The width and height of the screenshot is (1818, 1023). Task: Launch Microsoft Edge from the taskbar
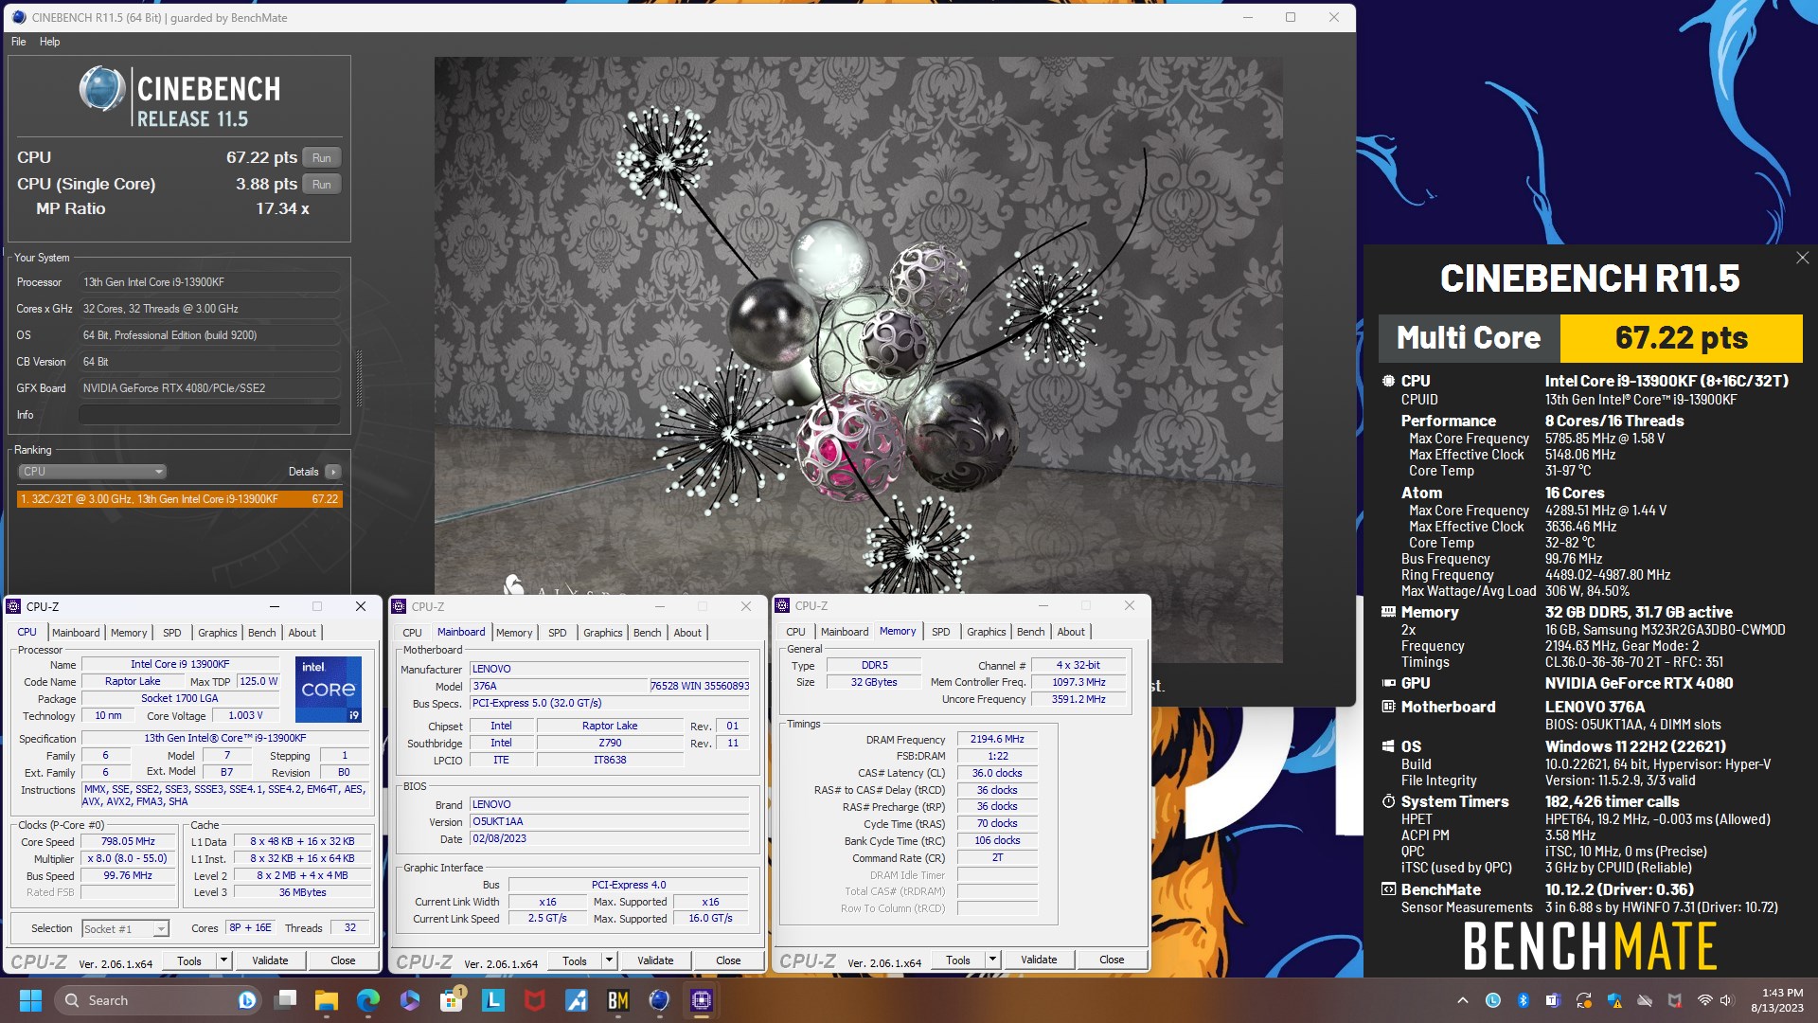368,1000
